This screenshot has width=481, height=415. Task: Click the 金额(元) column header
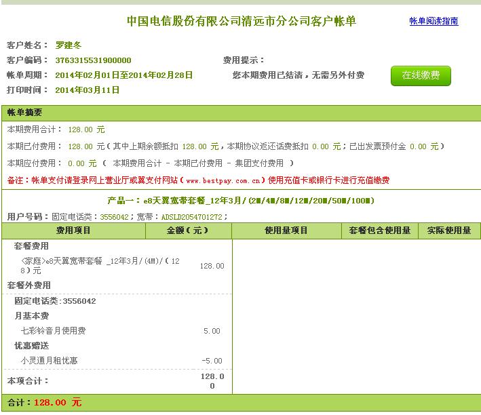(x=187, y=231)
